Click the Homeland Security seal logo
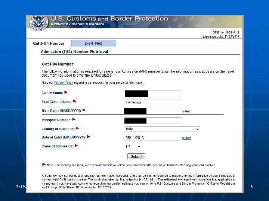269x201 pixels. [x=38, y=23]
